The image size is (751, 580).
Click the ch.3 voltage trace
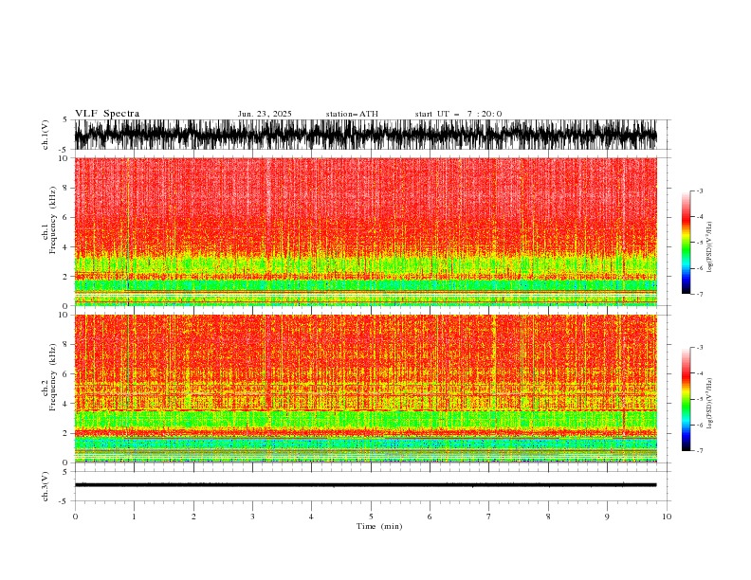(x=365, y=485)
